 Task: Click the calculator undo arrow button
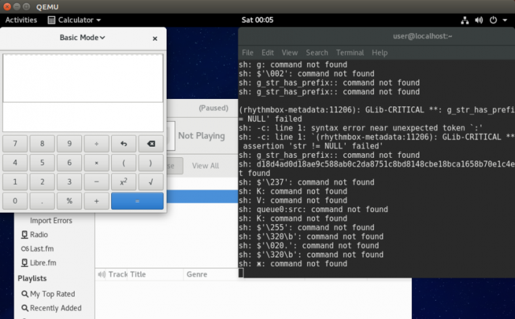click(123, 144)
